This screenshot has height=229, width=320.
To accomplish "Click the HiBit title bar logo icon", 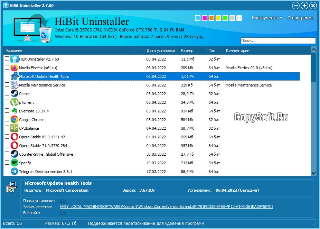I will (6, 5).
